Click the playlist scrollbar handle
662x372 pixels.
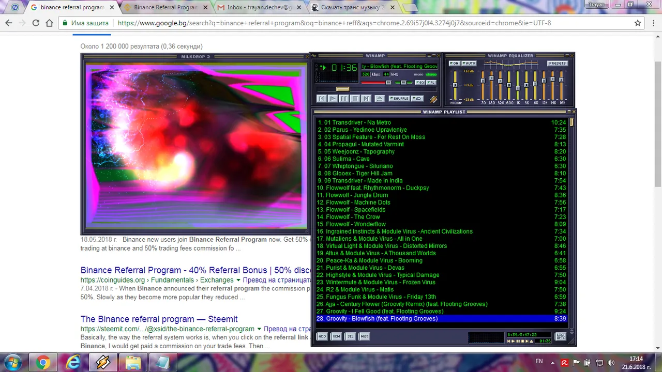[x=572, y=122]
